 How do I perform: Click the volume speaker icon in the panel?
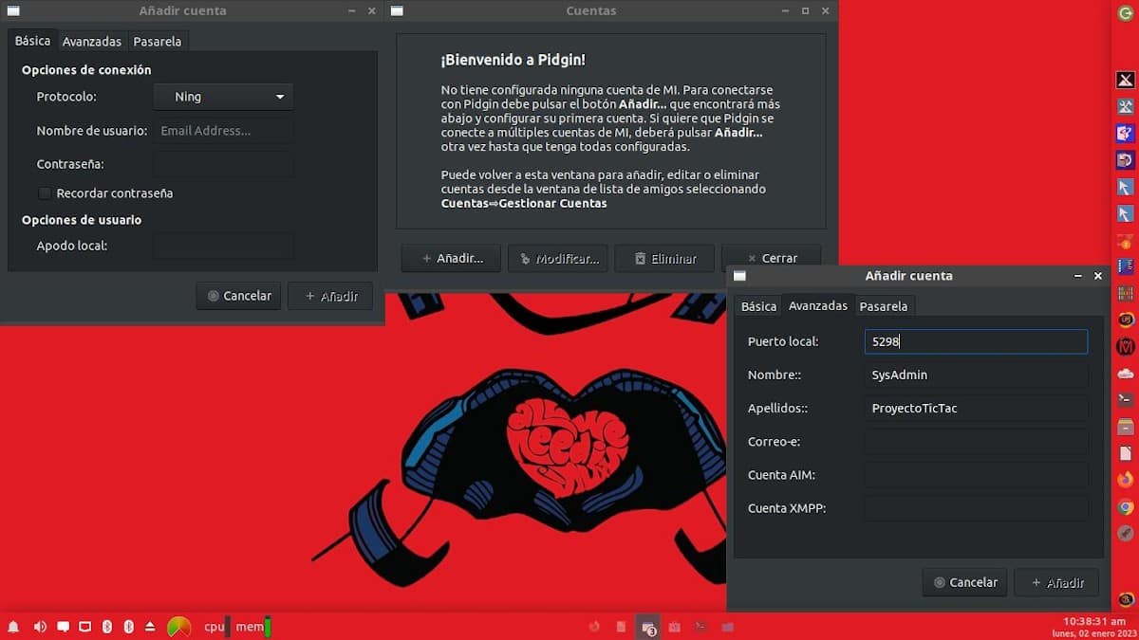40,627
